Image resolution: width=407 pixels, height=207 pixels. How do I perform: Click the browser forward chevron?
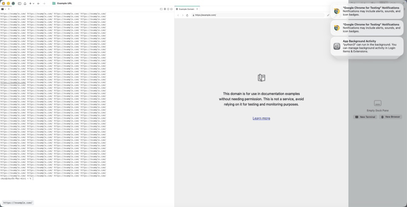pyautogui.click(x=182, y=15)
